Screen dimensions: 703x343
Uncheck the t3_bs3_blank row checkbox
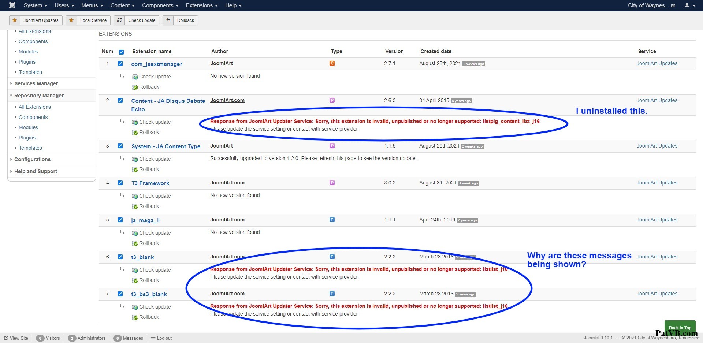tap(120, 294)
